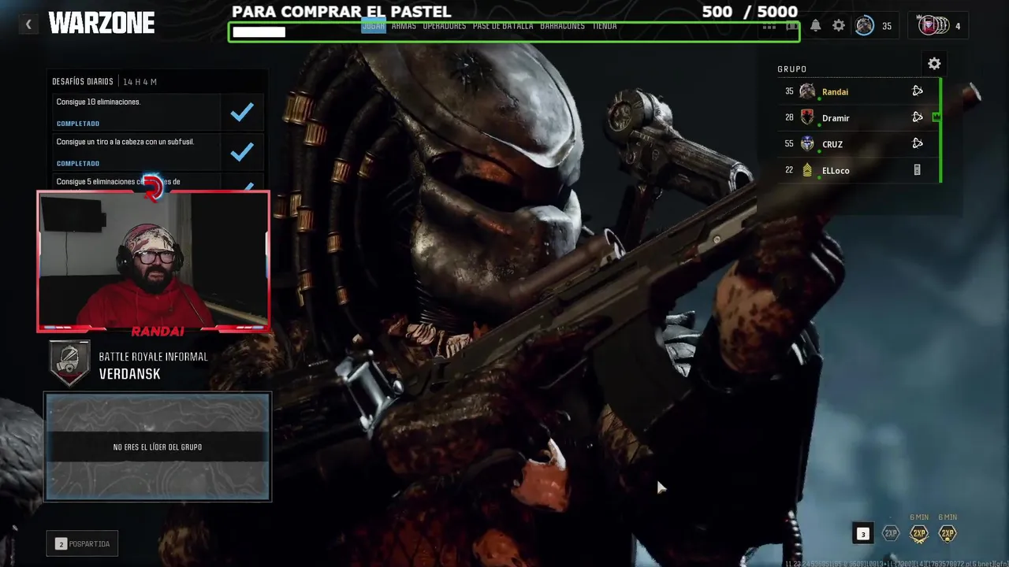
Task: Select CRUZ in the group list
Action: coord(858,143)
